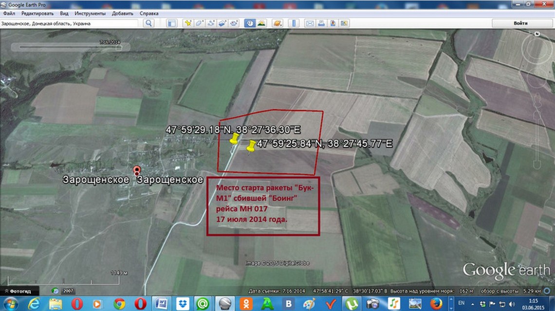Click the historical imagery time slider
The height and width of the screenshot is (311, 555).
[68, 47]
